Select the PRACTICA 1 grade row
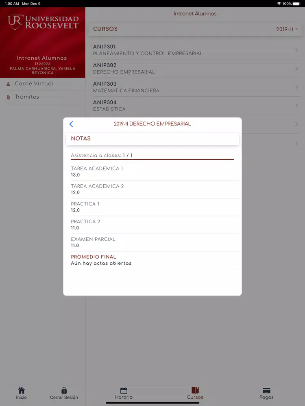 point(155,207)
